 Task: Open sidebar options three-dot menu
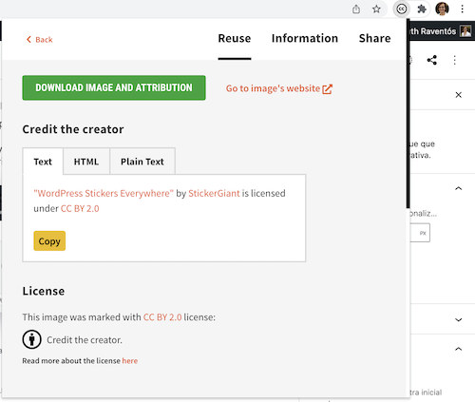pyautogui.click(x=455, y=60)
